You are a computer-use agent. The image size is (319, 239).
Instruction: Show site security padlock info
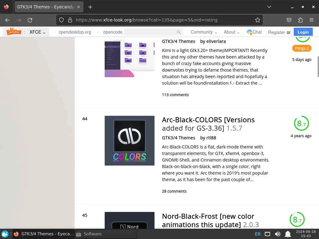coord(70,20)
